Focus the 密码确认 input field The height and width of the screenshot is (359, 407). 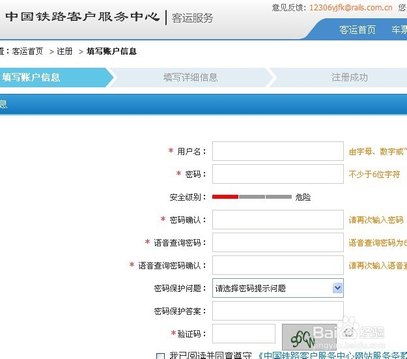tap(277, 220)
